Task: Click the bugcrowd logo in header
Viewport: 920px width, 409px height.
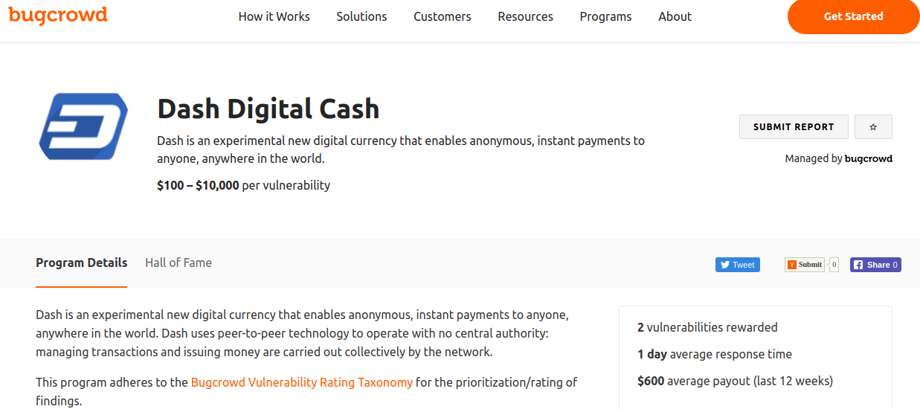Action: coord(58,15)
